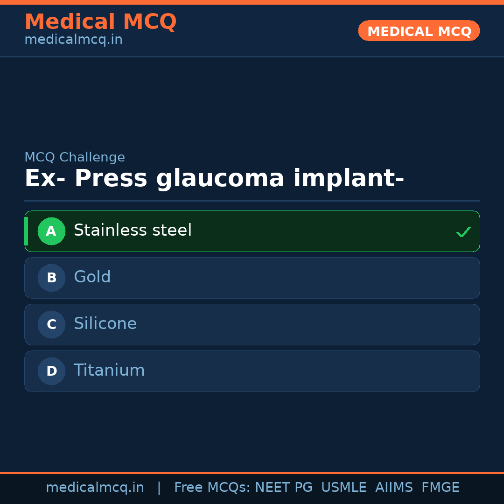Click FMGE in the footer
The width and height of the screenshot is (504, 504).
click(440, 488)
